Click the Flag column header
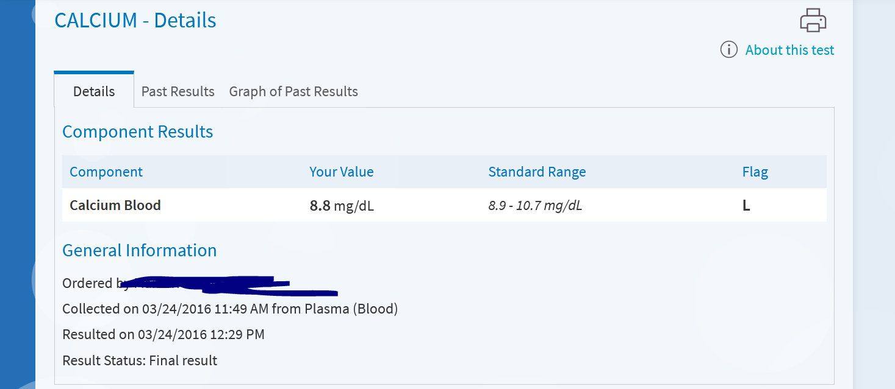Screen dimensions: 895x389 point(755,172)
